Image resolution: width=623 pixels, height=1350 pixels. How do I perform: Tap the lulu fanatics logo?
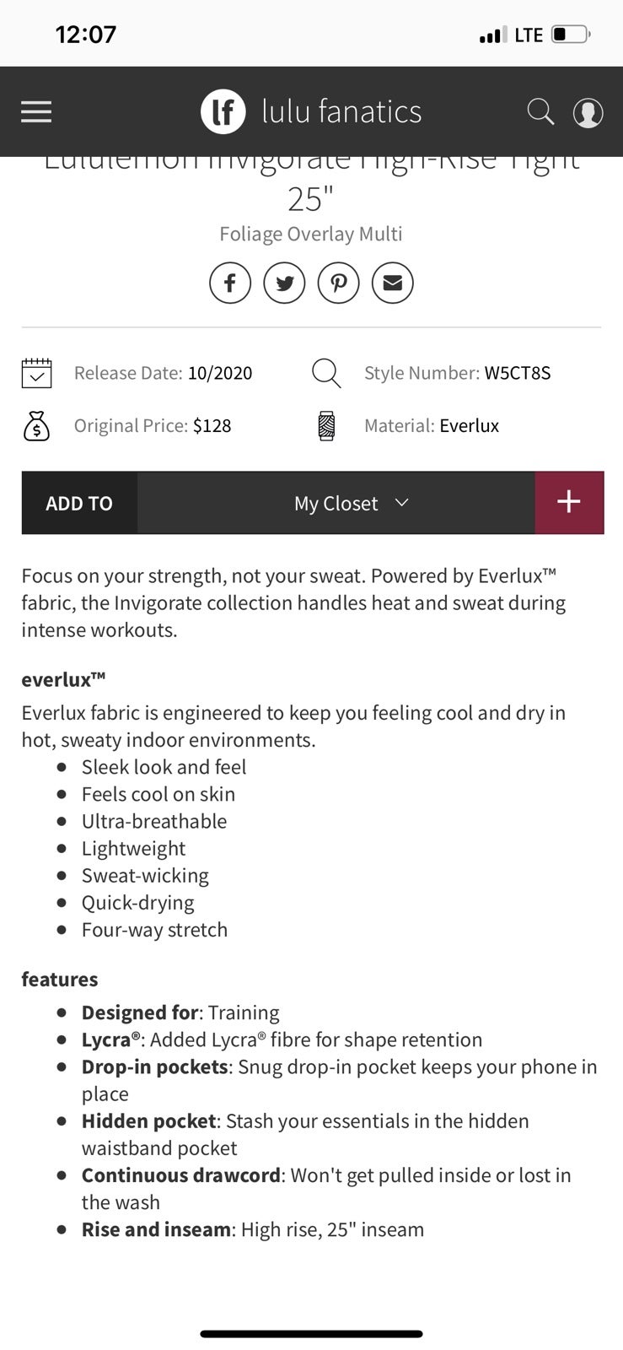click(223, 111)
